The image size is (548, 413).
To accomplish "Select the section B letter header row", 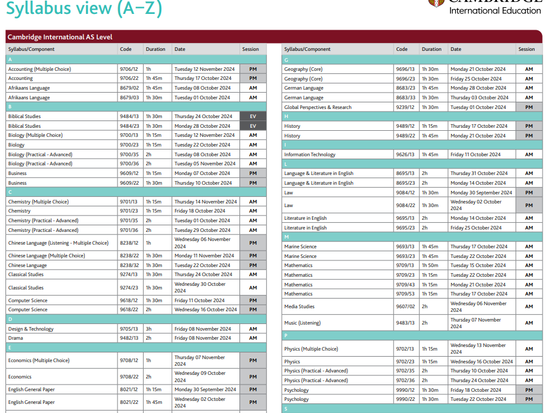I will [136, 107].
